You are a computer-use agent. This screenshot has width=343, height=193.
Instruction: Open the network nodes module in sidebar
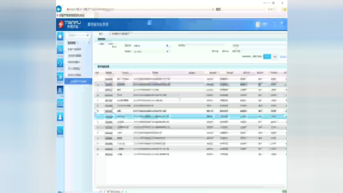click(60, 77)
